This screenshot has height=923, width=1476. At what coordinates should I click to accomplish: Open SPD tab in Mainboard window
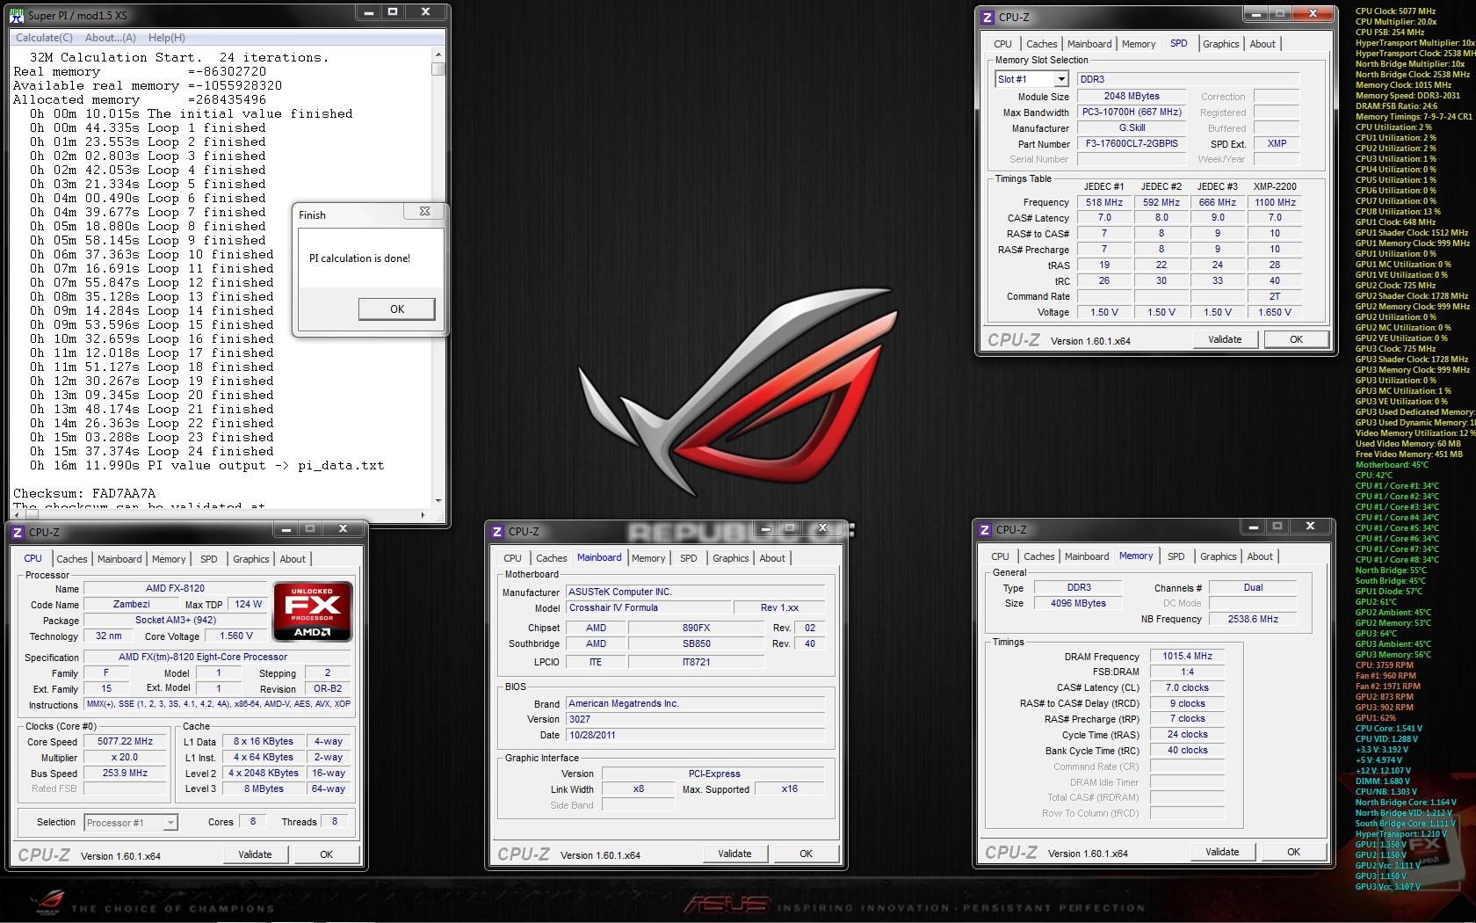(689, 558)
